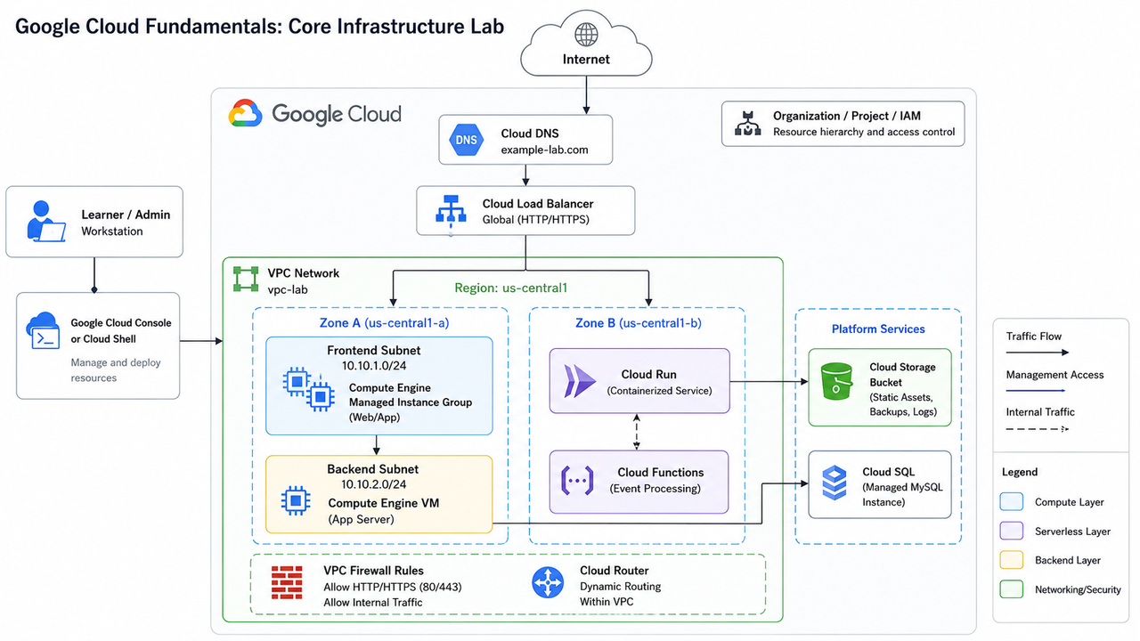This screenshot has width=1140, height=641.
Task: Click the Cloud Run icon
Action: tap(580, 381)
